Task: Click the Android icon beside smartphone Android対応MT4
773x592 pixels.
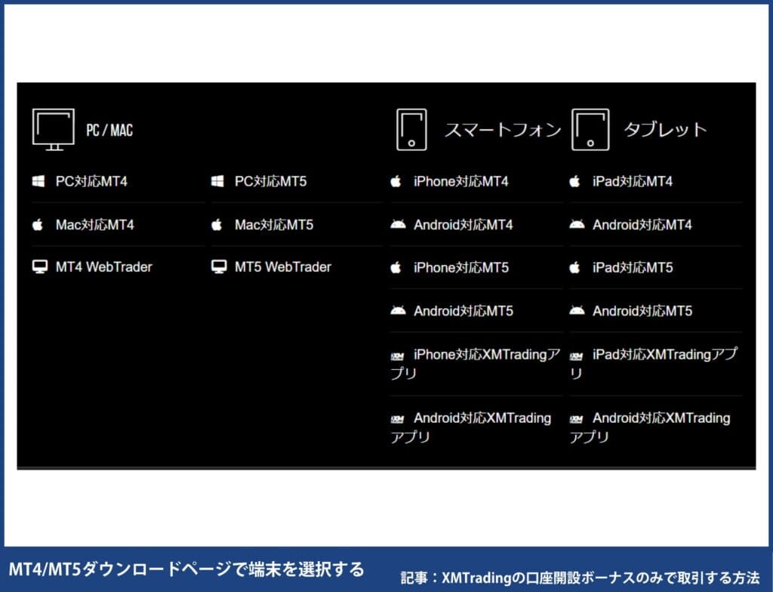Action: tap(398, 225)
